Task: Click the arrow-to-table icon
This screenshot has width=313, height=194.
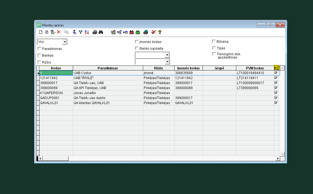Action: [125, 32]
